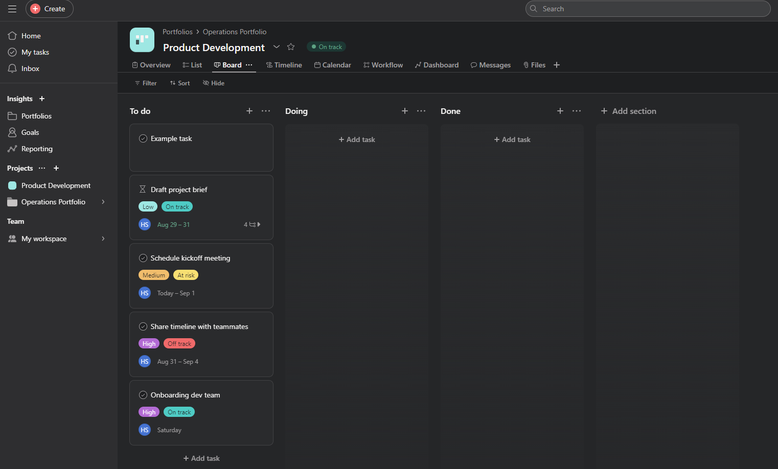Complete the Schedule kickoff meeting task

click(143, 258)
